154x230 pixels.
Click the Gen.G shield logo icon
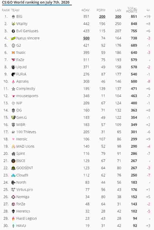pos(13,118)
